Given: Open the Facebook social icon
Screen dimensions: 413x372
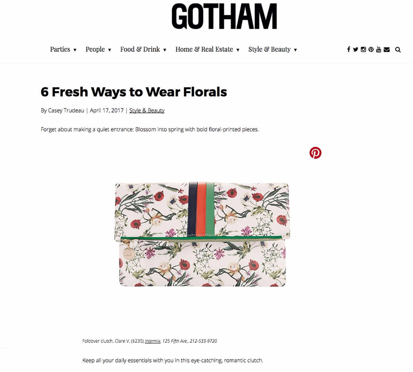Looking at the screenshot, I should (x=348, y=50).
